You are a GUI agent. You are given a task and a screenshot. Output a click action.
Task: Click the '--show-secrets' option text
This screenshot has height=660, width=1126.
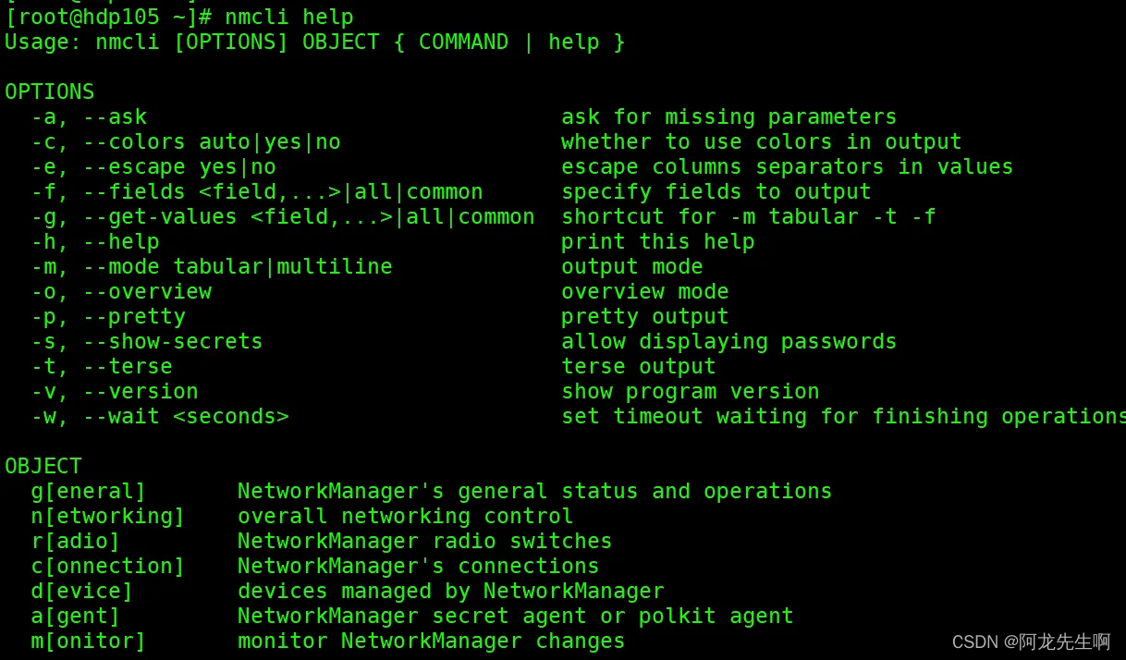coord(173,341)
